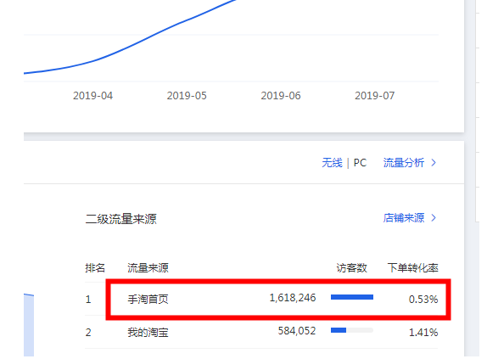Open the 店铺来源 link
Viewport: 487px width, 359px height.
tap(404, 218)
